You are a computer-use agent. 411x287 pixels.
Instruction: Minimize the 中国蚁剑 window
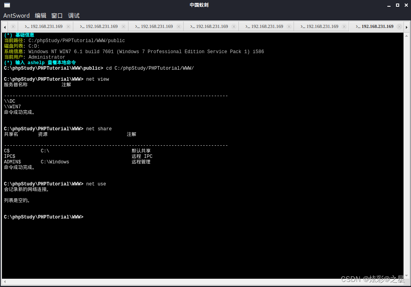(389, 5)
